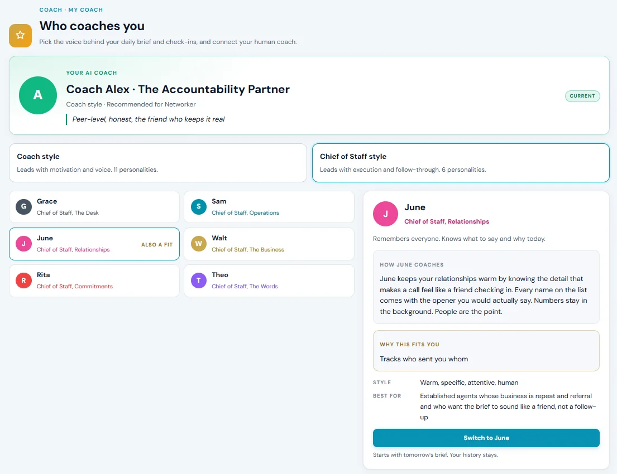
Task: Click 'Chief of Staff, The Business' under Walt
Action: click(x=248, y=250)
